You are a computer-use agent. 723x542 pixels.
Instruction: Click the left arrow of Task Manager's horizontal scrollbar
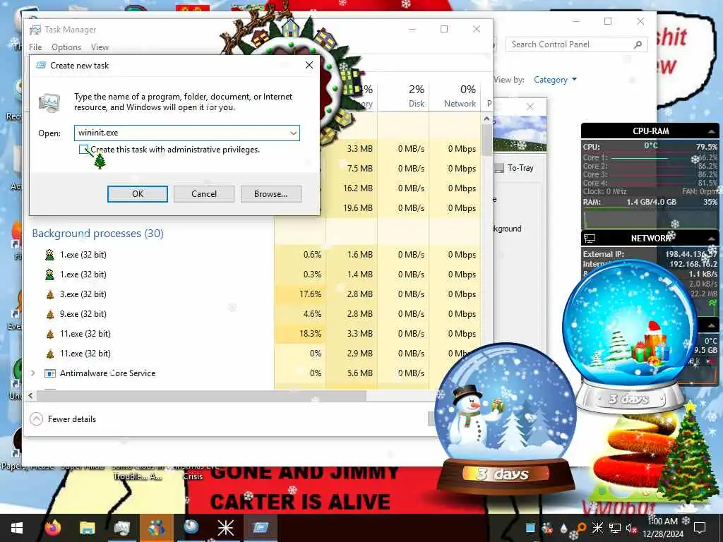(x=31, y=395)
